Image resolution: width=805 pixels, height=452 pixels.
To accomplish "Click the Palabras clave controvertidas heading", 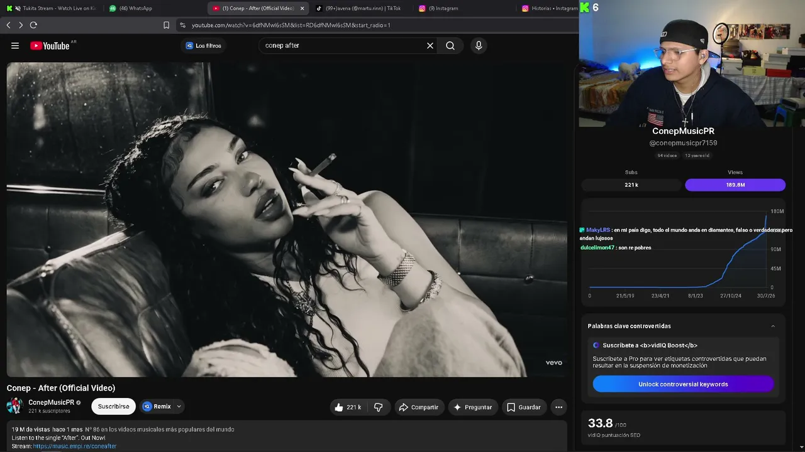I will click(629, 326).
